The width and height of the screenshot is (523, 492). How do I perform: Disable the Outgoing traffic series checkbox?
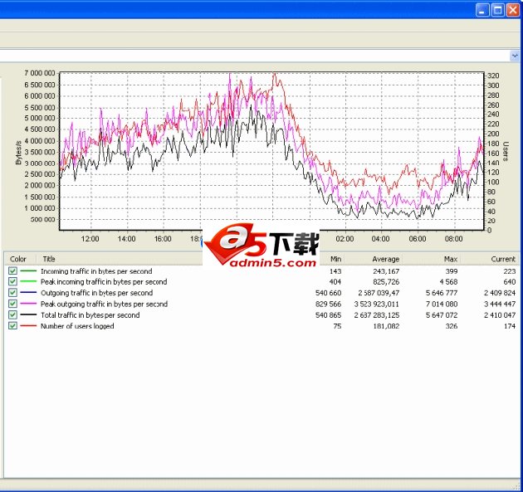coord(12,293)
